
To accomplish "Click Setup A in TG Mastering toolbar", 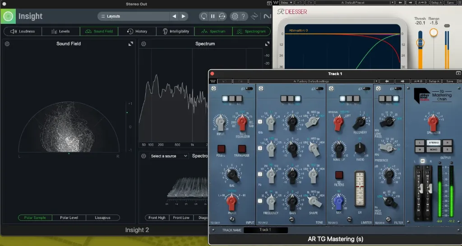I will [x=434, y=81].
